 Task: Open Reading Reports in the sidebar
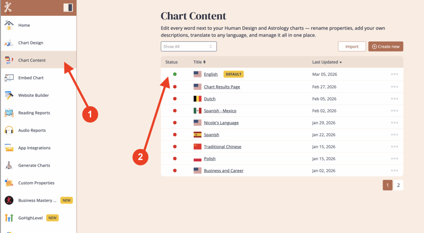point(34,113)
